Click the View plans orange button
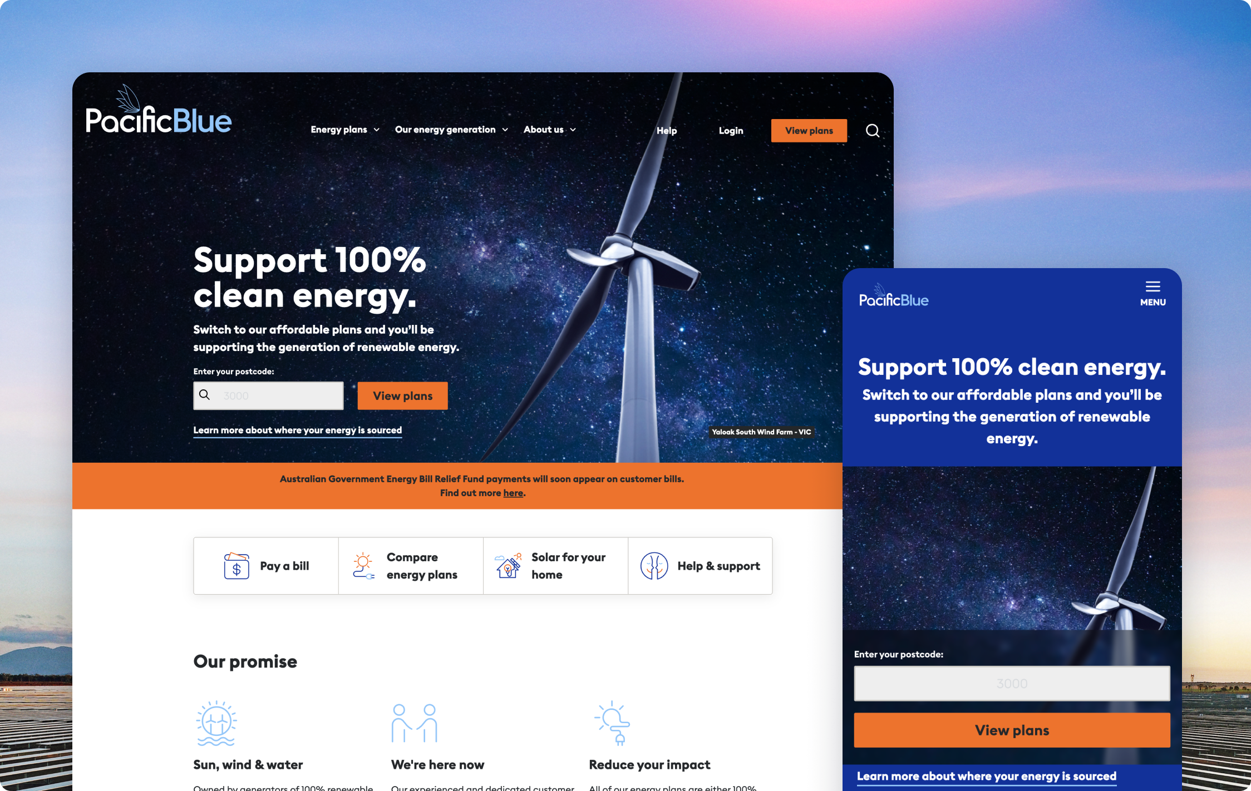 click(809, 130)
